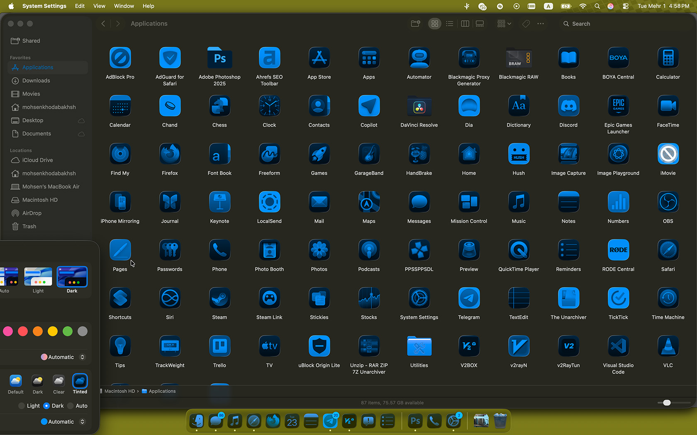Select the LocalSend app icon

[269, 202]
